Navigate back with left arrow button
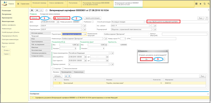 [37, 10]
